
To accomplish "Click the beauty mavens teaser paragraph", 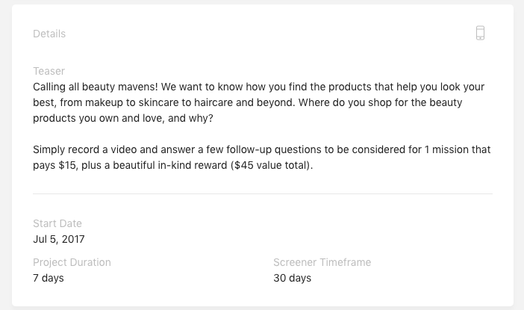I will tap(259, 102).
